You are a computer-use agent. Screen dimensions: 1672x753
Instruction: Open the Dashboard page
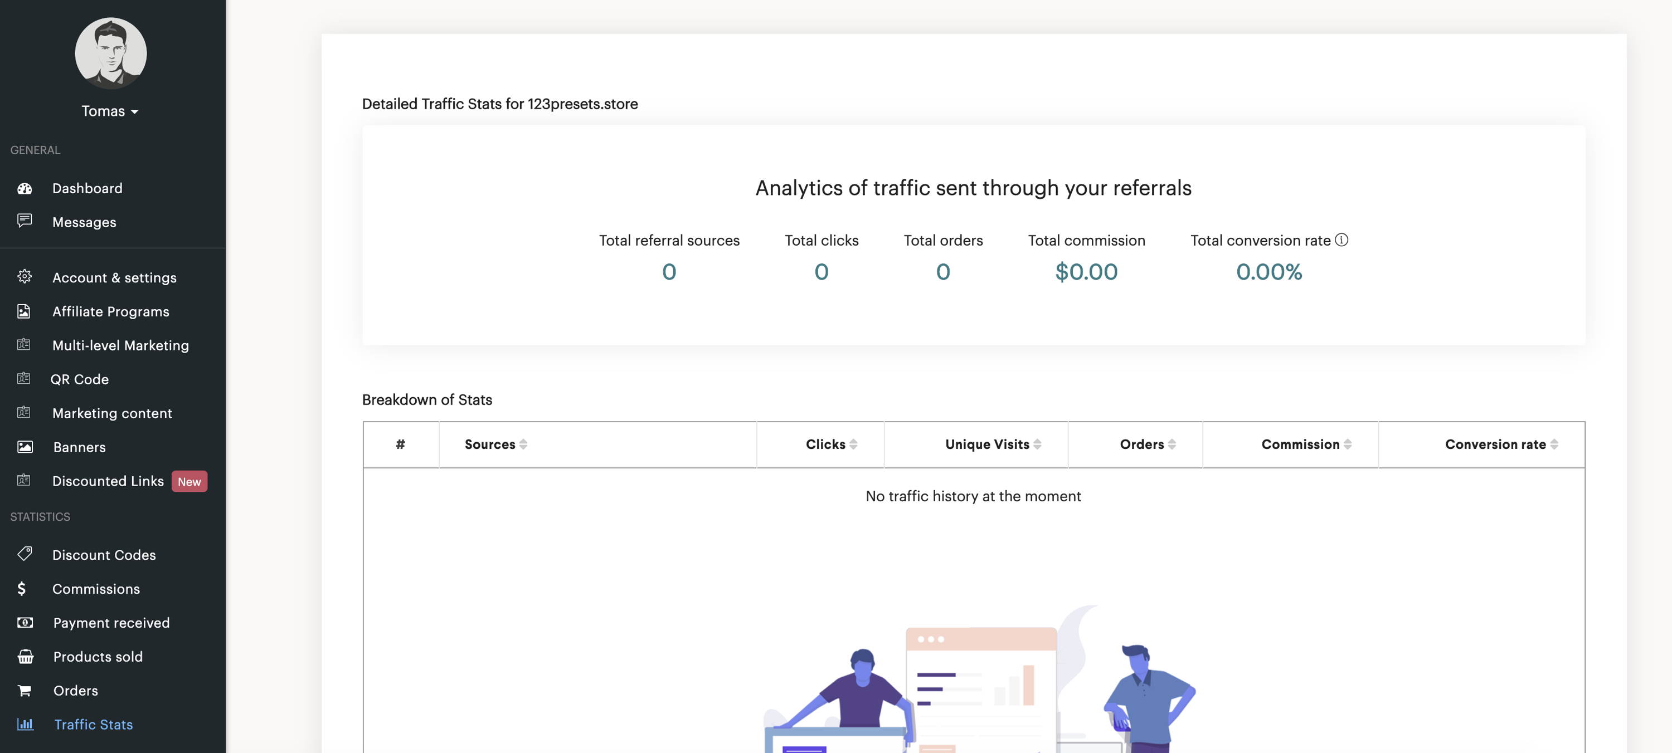pyautogui.click(x=87, y=188)
